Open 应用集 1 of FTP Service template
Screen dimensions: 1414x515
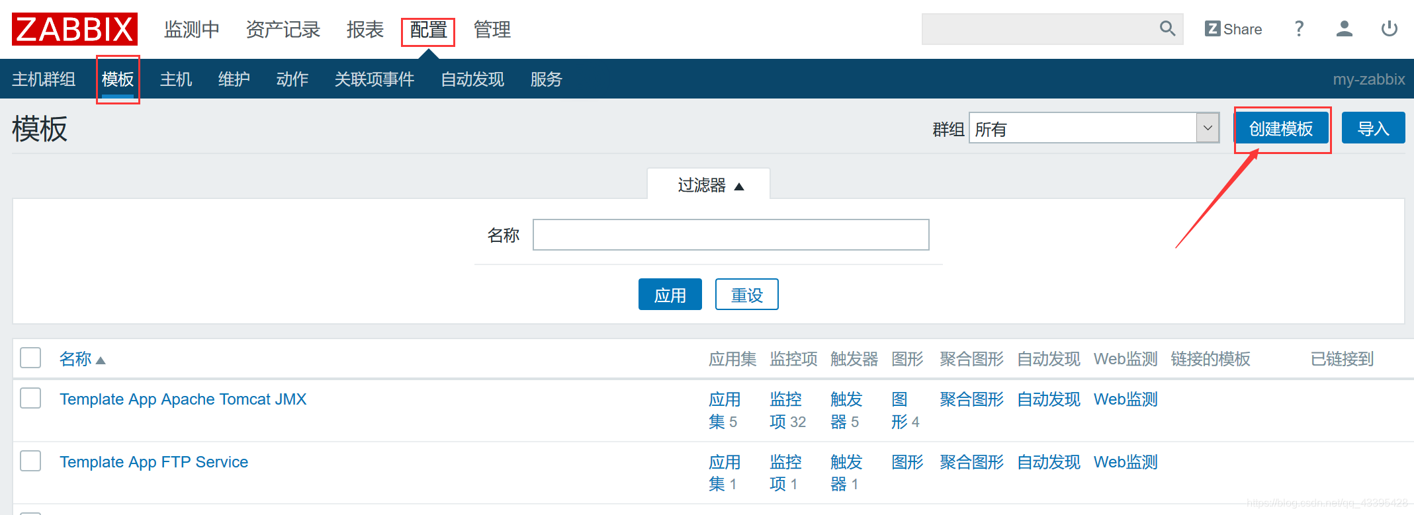click(x=725, y=473)
